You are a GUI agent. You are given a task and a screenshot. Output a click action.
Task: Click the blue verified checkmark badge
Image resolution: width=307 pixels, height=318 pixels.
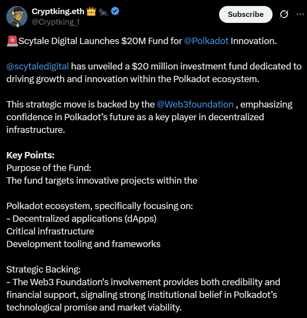click(x=115, y=11)
